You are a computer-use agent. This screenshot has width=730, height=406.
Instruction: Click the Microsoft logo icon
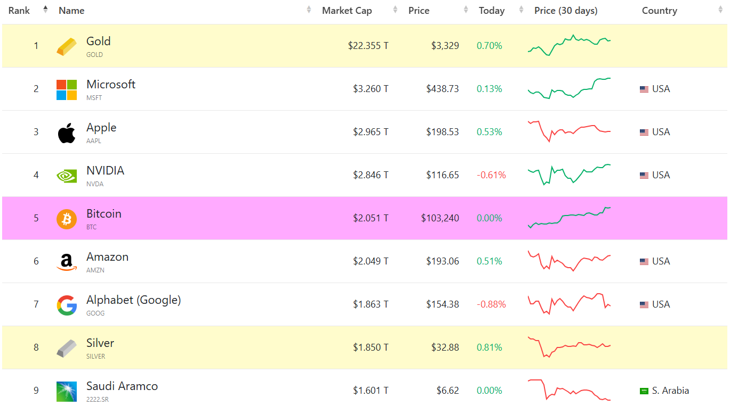tap(67, 89)
